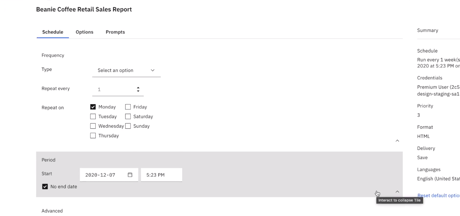The image size is (460, 216).
Task: Edit the start date field
Action: (101, 175)
